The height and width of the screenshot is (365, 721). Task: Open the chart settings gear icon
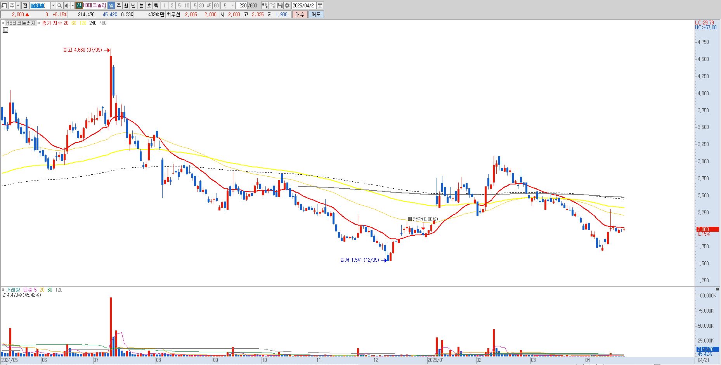pos(287,5)
